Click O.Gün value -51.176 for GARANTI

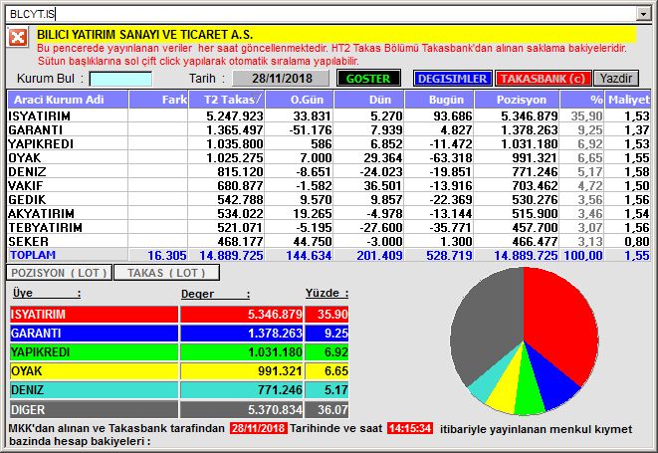[311, 129]
